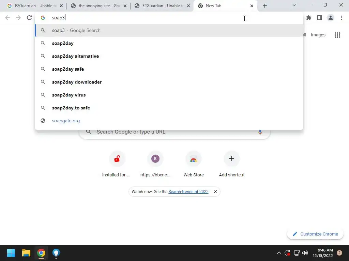The image size is (349, 261).
Task: Click the address bar with 'soap3'
Action: [169, 18]
